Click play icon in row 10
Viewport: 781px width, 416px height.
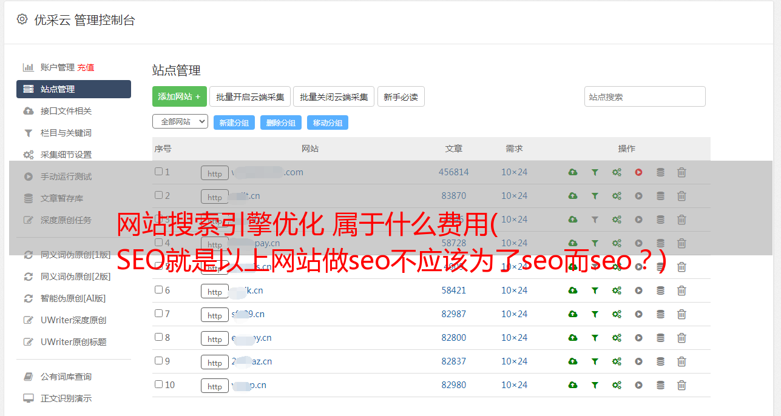click(638, 385)
